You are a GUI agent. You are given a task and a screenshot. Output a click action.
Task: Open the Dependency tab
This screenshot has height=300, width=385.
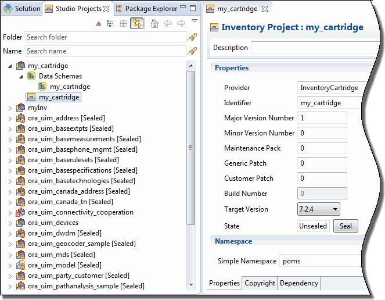click(x=299, y=283)
